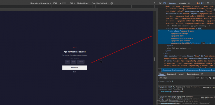Open the three-dot actions on selected DOM row

159,31
